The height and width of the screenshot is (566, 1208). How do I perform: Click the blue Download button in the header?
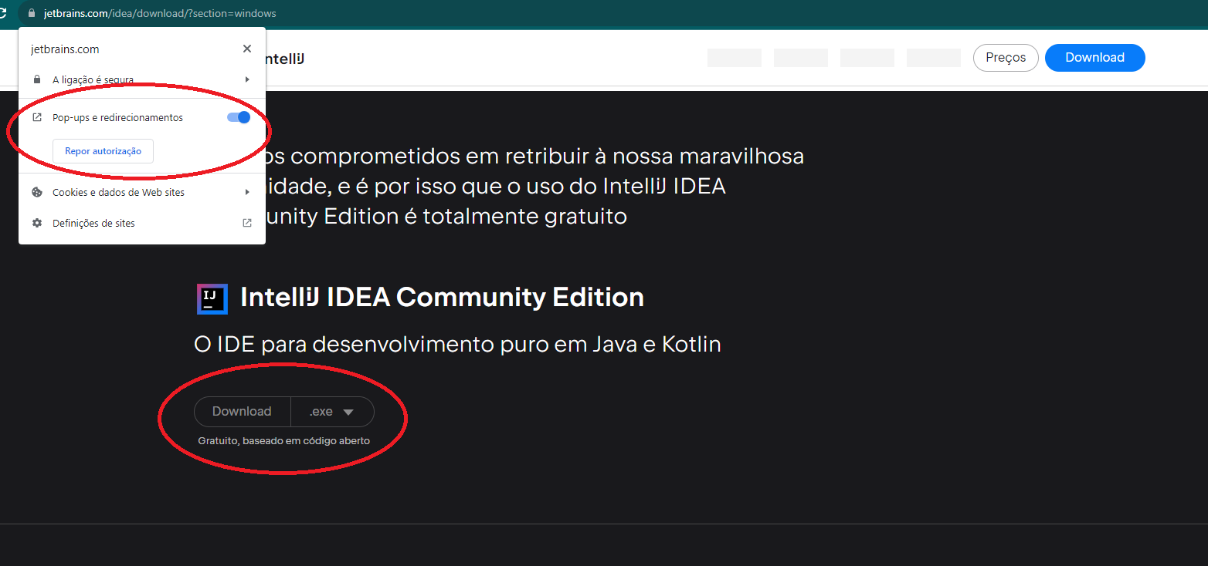(x=1094, y=57)
